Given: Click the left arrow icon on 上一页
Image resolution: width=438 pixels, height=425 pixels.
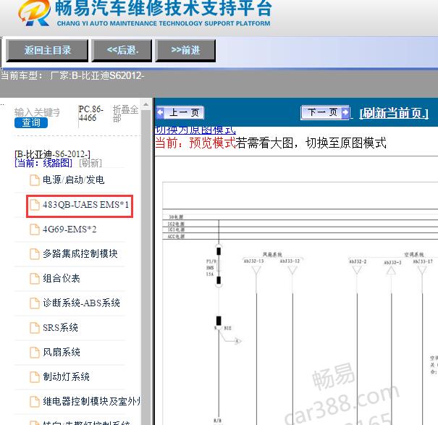Looking at the screenshot, I should [160, 113].
